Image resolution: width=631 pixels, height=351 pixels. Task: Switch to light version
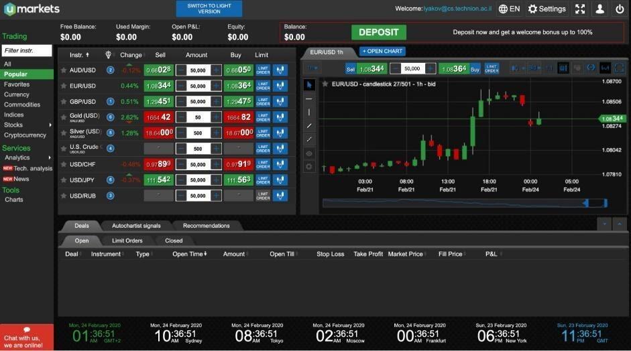[209, 9]
